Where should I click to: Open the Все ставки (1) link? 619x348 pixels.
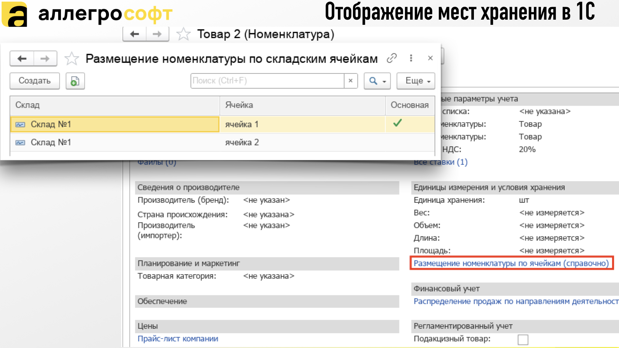pos(440,162)
